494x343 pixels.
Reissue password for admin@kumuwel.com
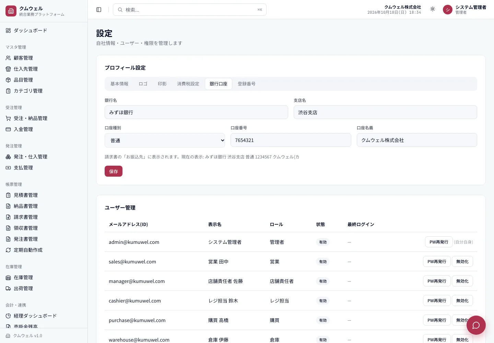439,242
